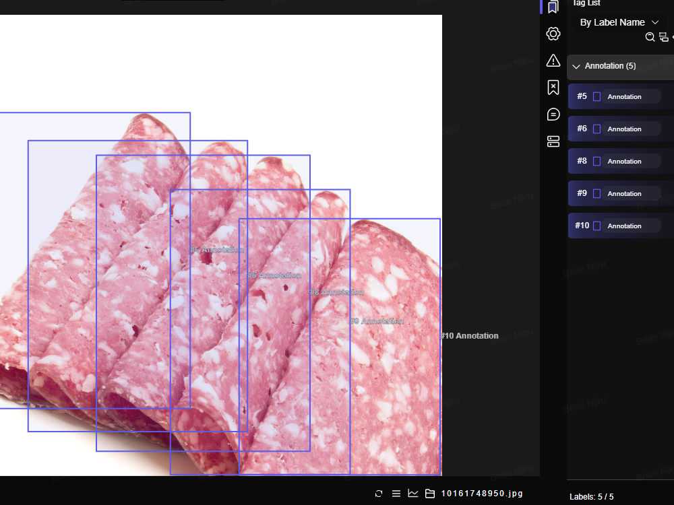The width and height of the screenshot is (674, 505).
Task: Click the #6 Annotation label on the canvas
Action: coord(274,275)
